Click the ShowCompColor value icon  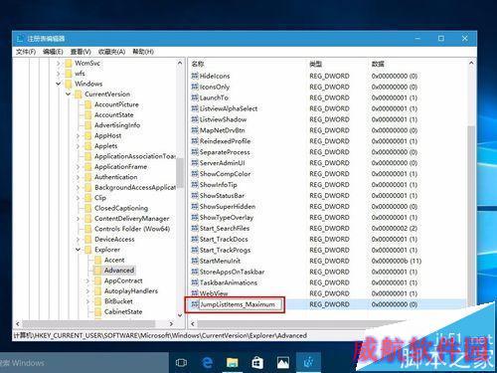[x=195, y=174]
